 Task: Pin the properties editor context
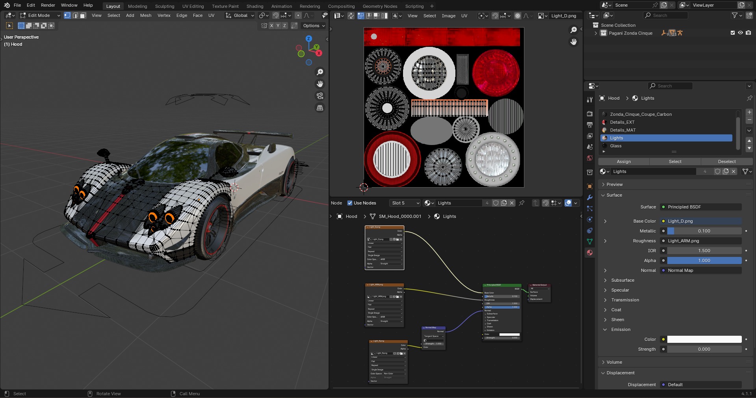point(749,98)
